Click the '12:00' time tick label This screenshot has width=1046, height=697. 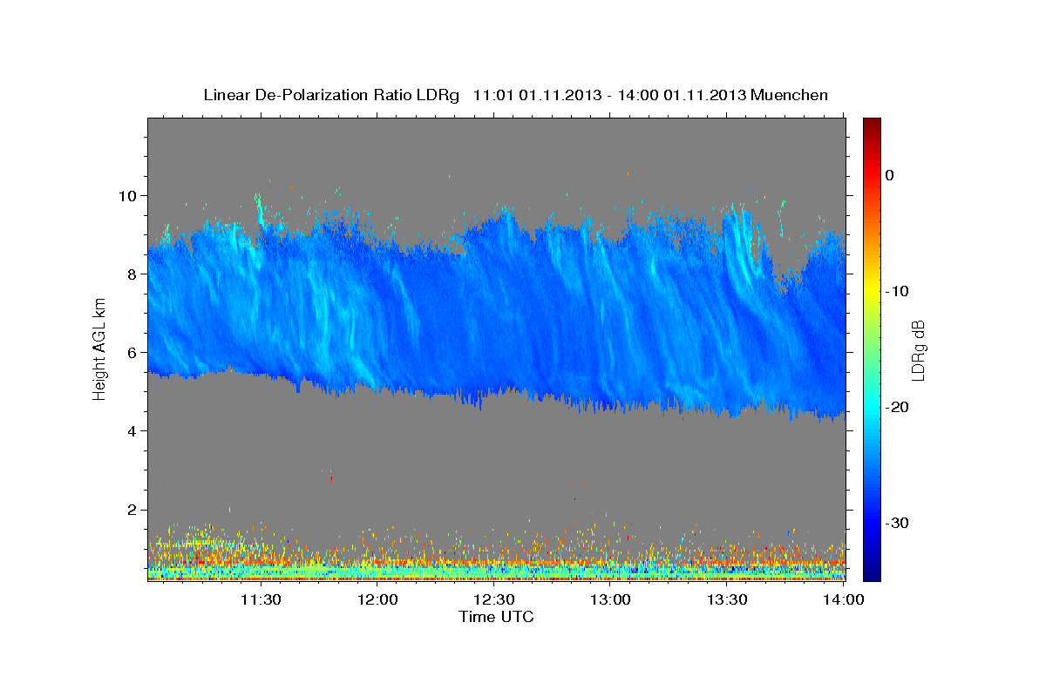pyautogui.click(x=377, y=600)
